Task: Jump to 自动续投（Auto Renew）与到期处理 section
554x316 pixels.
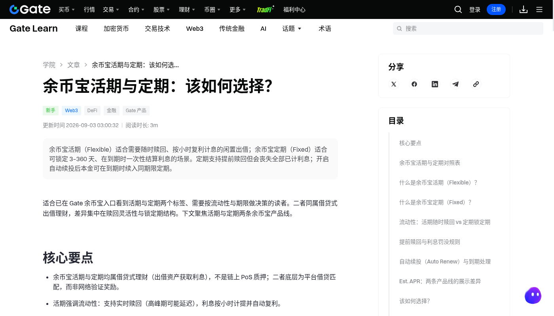Action: click(445, 261)
